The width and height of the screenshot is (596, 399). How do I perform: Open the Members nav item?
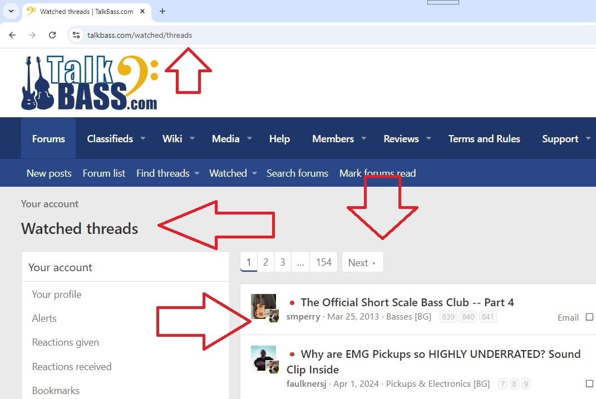pyautogui.click(x=333, y=138)
